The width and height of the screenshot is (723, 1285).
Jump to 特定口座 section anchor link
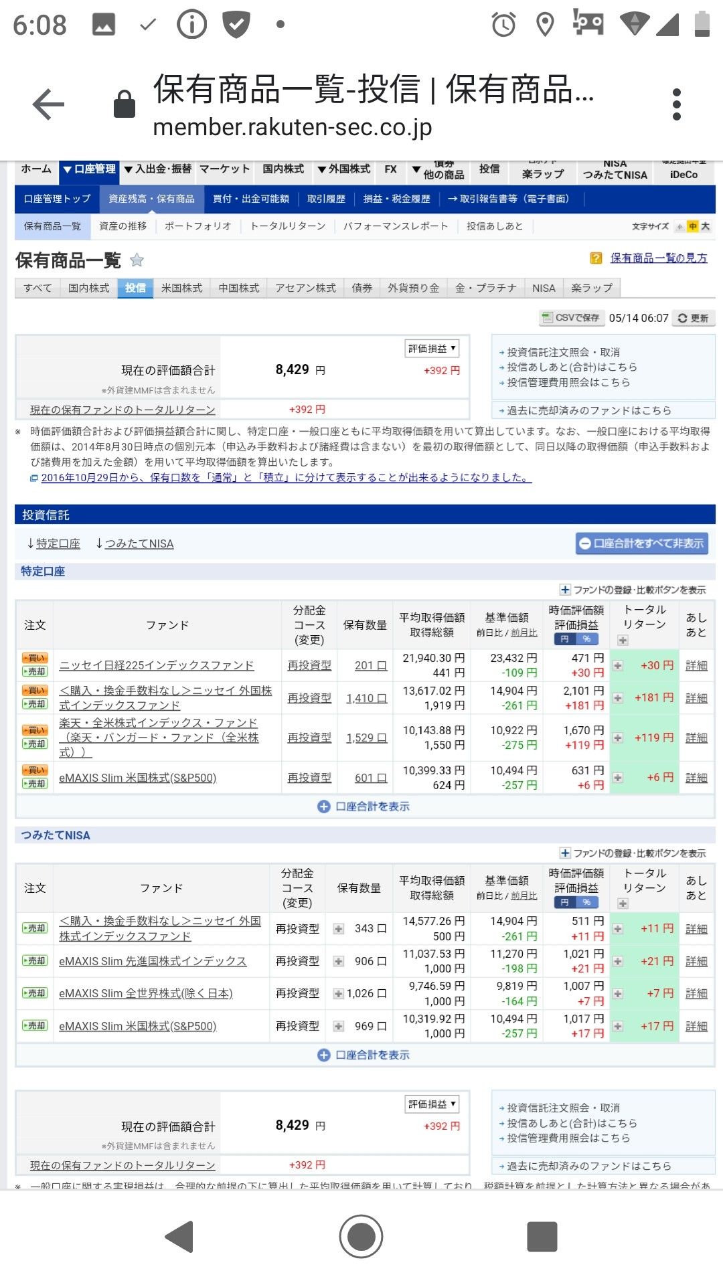click(x=58, y=543)
